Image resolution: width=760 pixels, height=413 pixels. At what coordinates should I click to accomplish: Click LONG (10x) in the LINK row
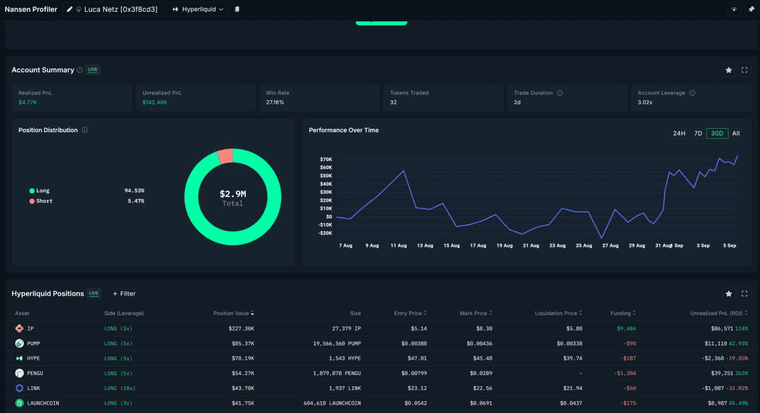point(120,388)
